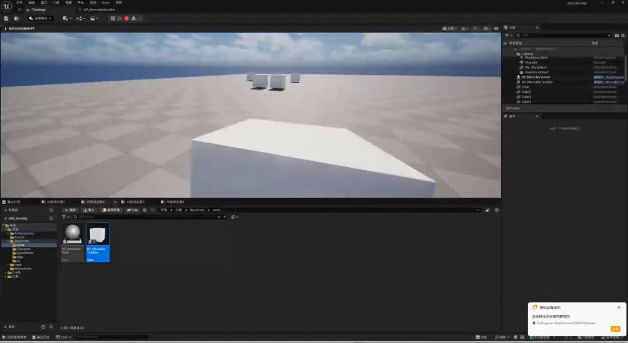Select BP_MainCharacter0 in the outliner
This screenshot has width=628, height=343.
tap(536, 77)
